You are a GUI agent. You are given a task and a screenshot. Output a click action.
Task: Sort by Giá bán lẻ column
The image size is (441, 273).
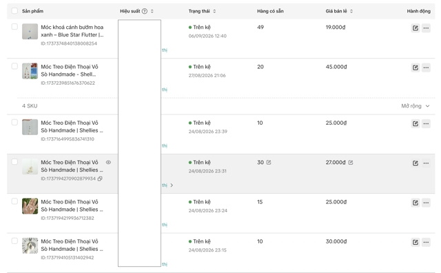[x=351, y=11]
